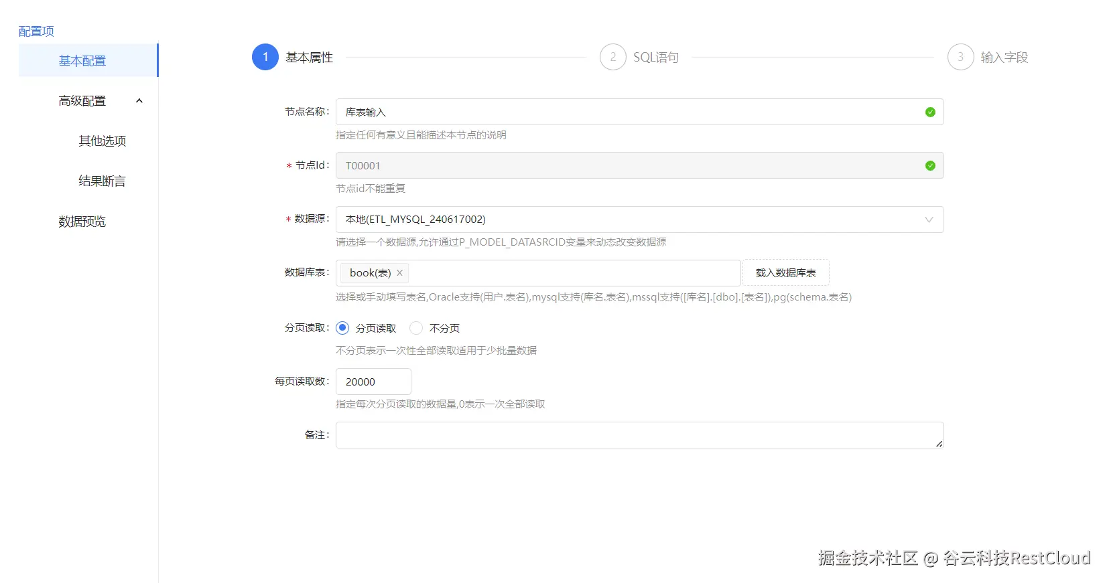The image size is (1107, 583).
Task: Click the 备注 textarea resize handle
Action: point(939,443)
